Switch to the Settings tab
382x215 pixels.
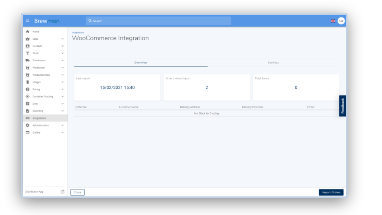point(273,63)
